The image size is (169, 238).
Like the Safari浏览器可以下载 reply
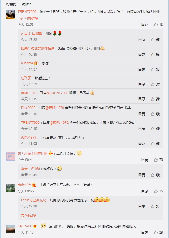(155, 55)
